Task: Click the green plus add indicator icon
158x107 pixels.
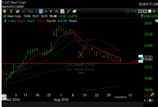Action: [5, 11]
